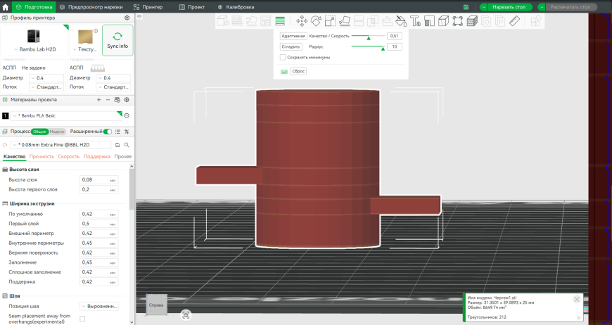Open the Прочее settings tab
This screenshot has width=612, height=325.
coord(123,156)
